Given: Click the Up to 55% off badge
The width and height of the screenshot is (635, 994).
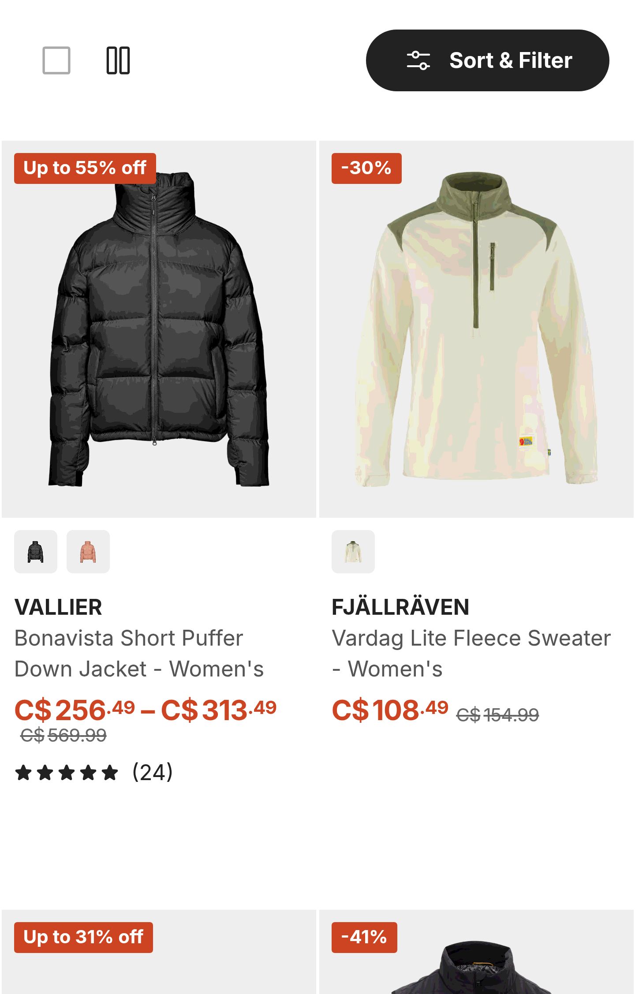Looking at the screenshot, I should [85, 168].
